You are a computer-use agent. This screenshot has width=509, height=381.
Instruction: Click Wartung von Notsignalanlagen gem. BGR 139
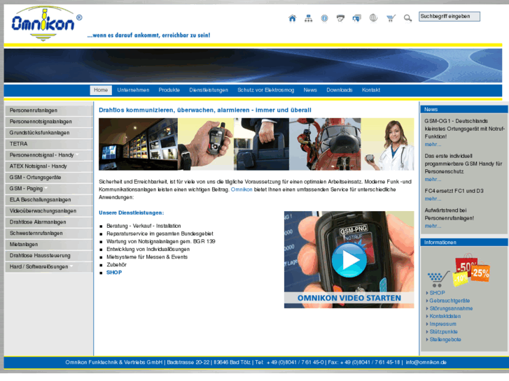161,242
